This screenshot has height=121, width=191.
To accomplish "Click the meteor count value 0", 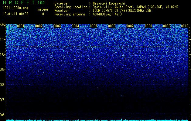I will point(43,14).
